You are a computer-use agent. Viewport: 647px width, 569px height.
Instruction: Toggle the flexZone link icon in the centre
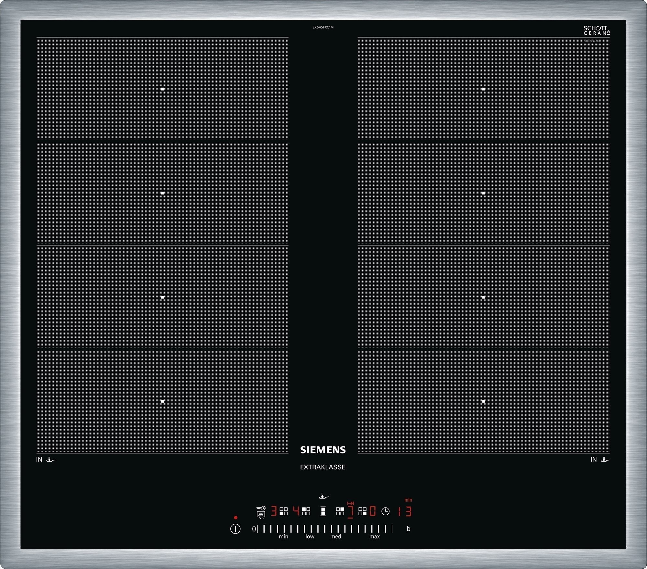(323, 511)
